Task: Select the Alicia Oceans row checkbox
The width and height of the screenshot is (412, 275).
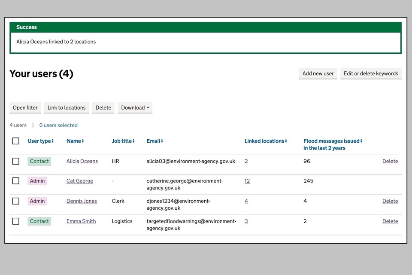Action: 16,161
